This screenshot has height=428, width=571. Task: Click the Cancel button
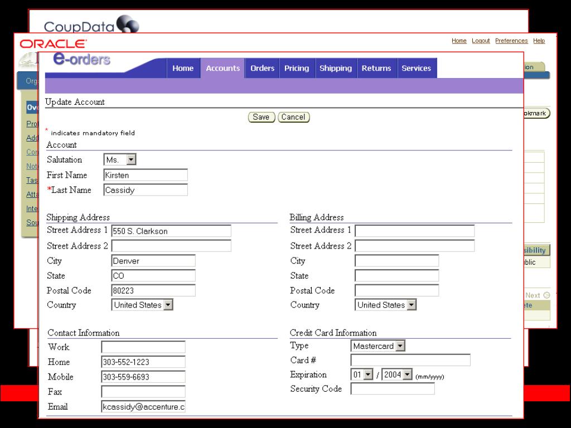293,117
